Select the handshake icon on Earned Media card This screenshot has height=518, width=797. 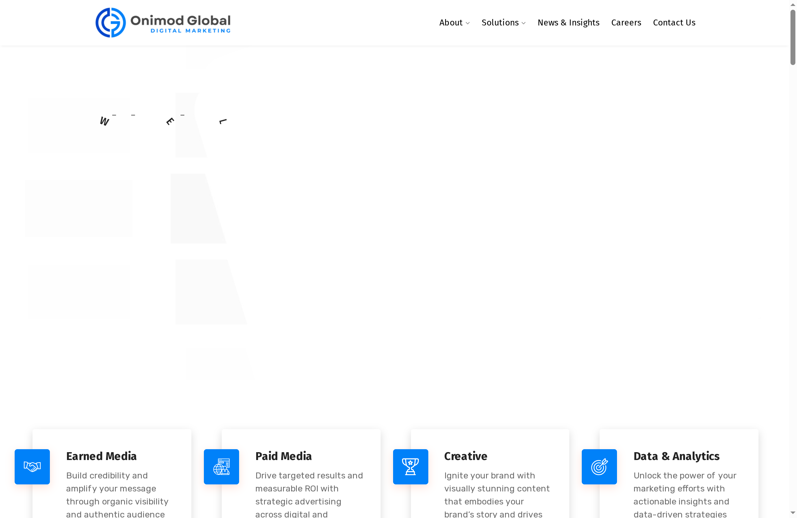pyautogui.click(x=32, y=467)
